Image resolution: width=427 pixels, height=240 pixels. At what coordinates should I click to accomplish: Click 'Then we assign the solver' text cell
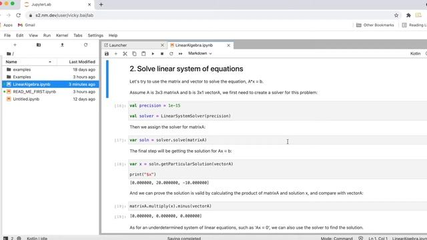[x=167, y=127]
